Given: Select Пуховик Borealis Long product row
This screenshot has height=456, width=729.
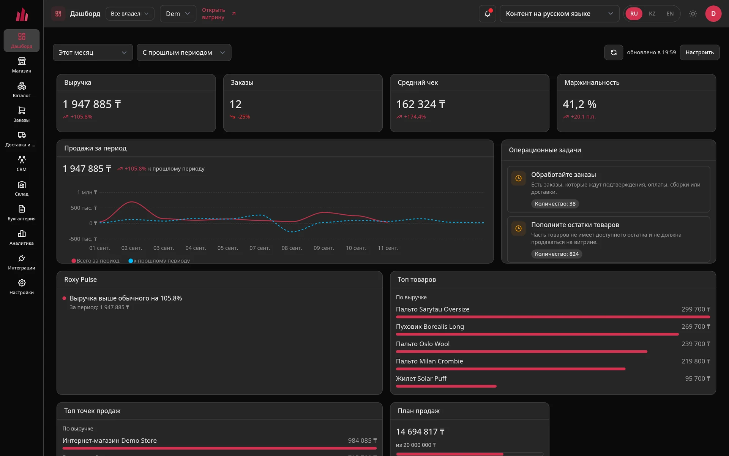Looking at the screenshot, I should click(553, 329).
